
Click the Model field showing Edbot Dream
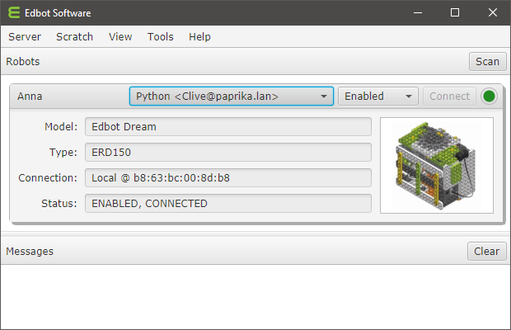[x=228, y=126]
